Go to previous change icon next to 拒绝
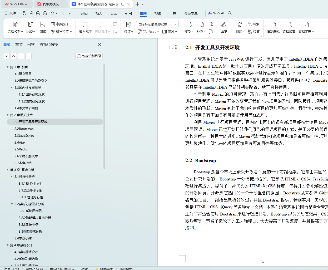 pos(211,24)
